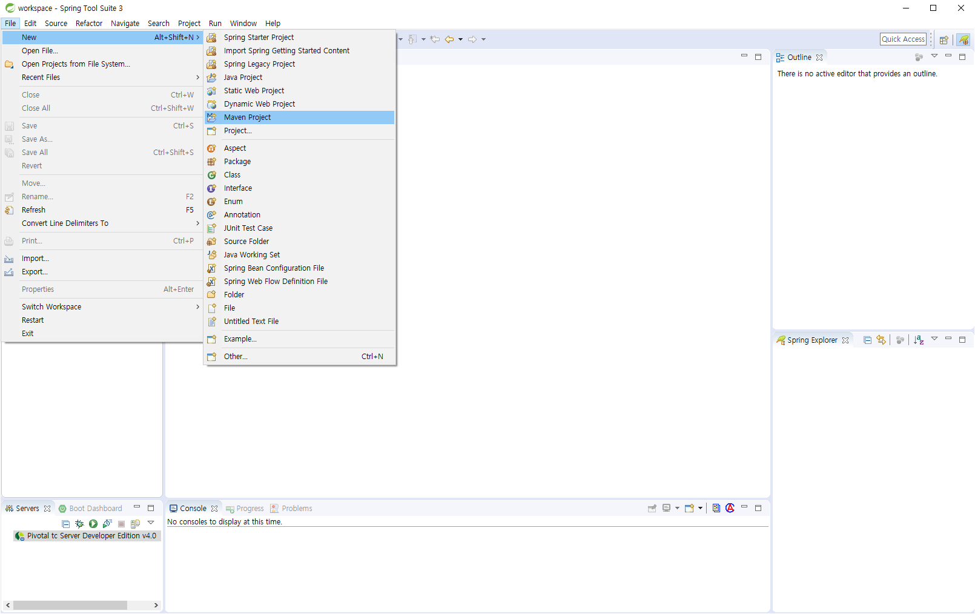
Task: Open the Display Selected Console dropdown arrow
Action: (x=677, y=509)
